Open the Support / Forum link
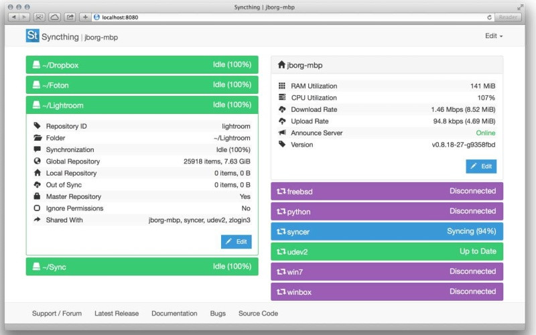Screen dimensions: 536x335 pyautogui.click(x=57, y=314)
